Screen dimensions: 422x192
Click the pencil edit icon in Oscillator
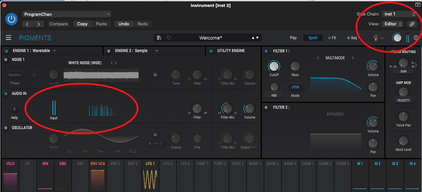pyautogui.click(x=161, y=143)
